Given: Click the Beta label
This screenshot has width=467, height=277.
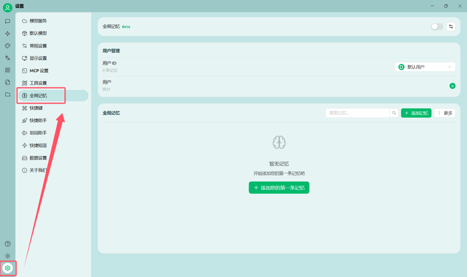Looking at the screenshot, I should coord(126,27).
